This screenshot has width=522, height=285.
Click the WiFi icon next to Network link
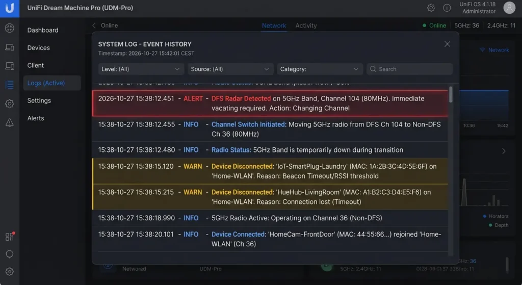482,50
